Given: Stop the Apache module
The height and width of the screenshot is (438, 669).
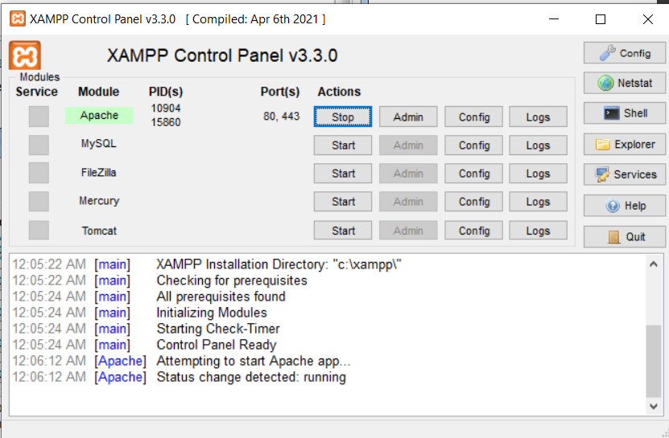Looking at the screenshot, I should (343, 117).
